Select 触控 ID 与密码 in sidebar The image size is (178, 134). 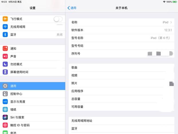[x=33, y=125]
